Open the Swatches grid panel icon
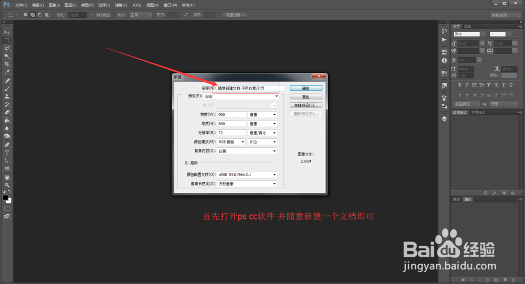 444,73
